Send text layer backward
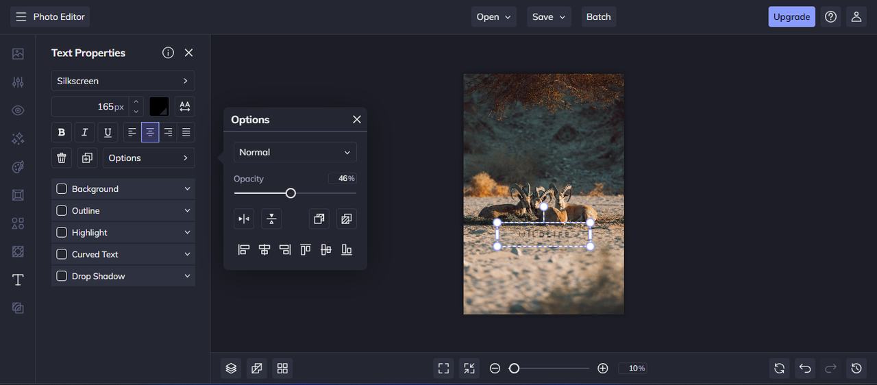The image size is (877, 385). tap(347, 219)
